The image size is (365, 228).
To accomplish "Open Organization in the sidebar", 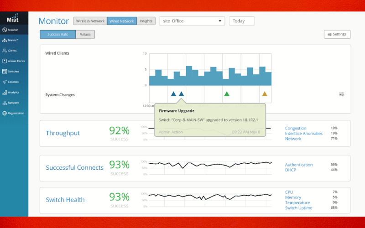I will (x=13, y=113).
